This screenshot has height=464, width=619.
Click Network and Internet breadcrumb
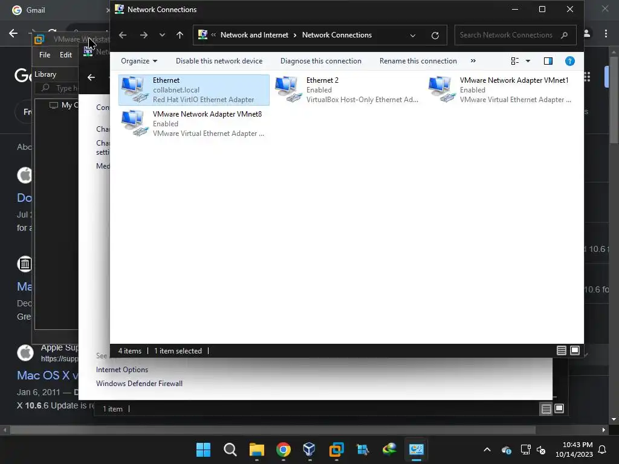(x=254, y=35)
